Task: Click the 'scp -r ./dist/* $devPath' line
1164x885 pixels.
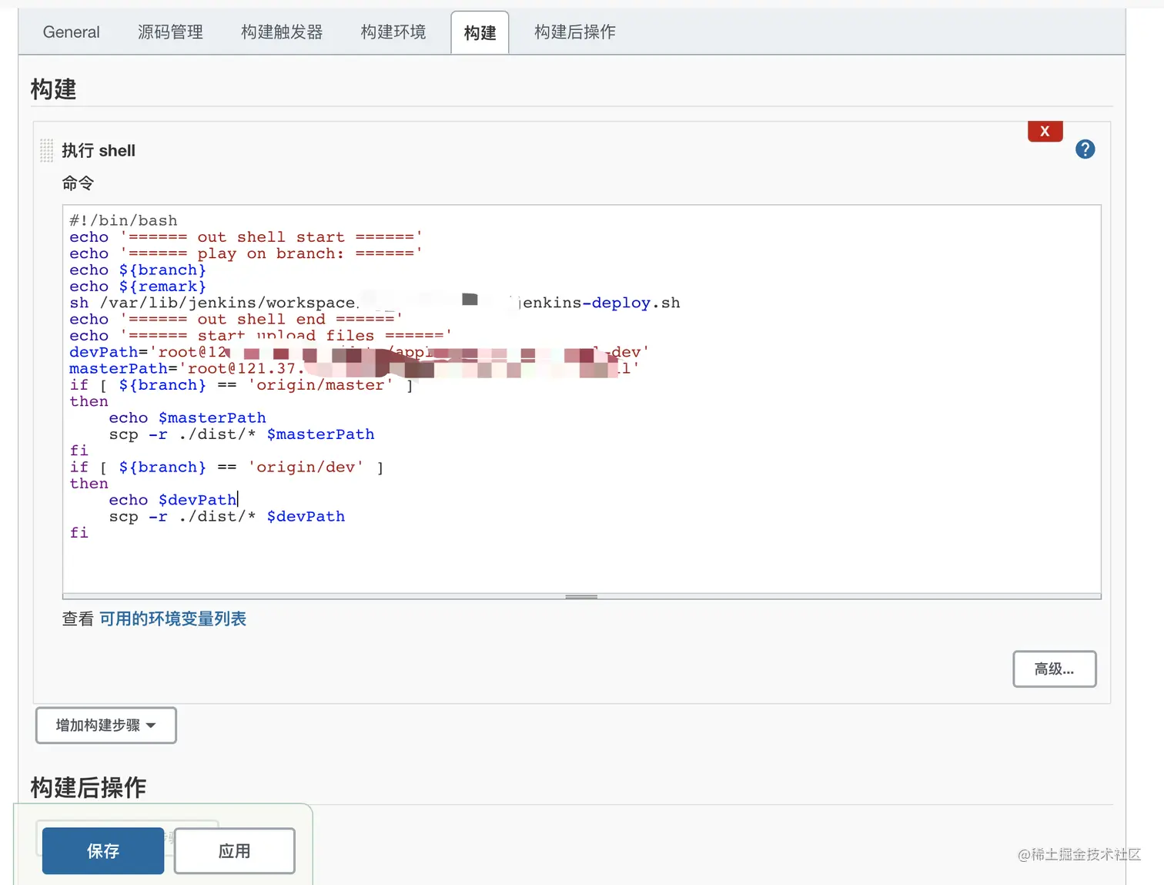Action: click(x=226, y=517)
